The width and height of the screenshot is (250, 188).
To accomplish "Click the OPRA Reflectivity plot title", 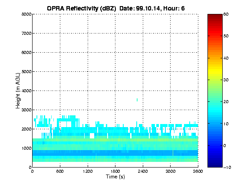I will point(116,8).
